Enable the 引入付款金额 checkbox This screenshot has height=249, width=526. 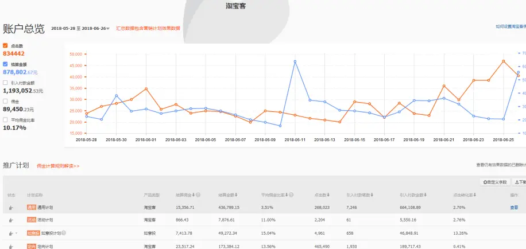(x=6, y=83)
